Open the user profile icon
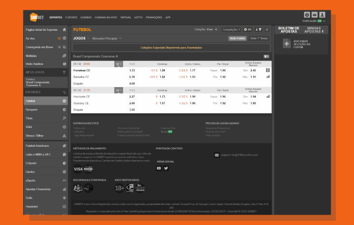The image size is (354, 225). coord(322,14)
